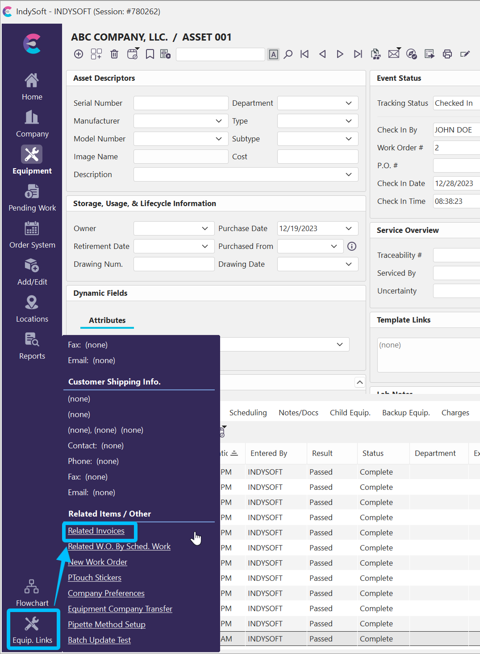This screenshot has width=480, height=654.
Task: Expand the Manufacturer dropdown
Action: point(219,121)
